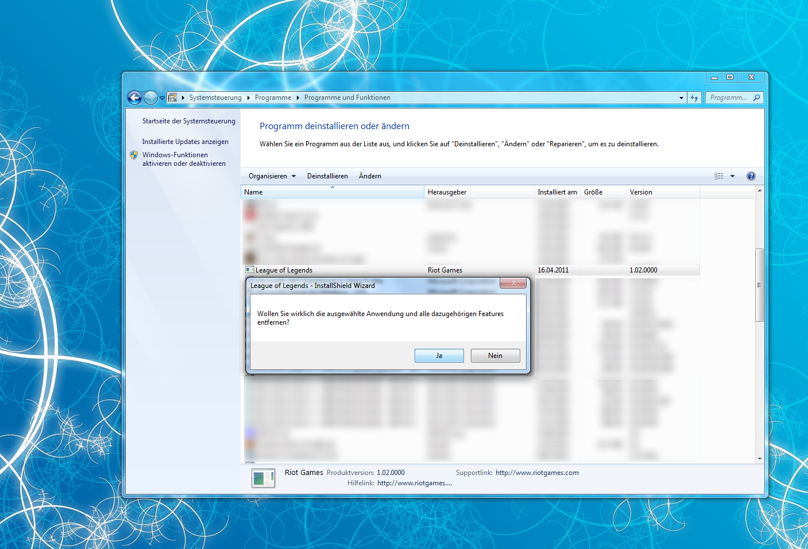Click the Forward navigation arrow
The height and width of the screenshot is (549, 808).
click(x=150, y=98)
